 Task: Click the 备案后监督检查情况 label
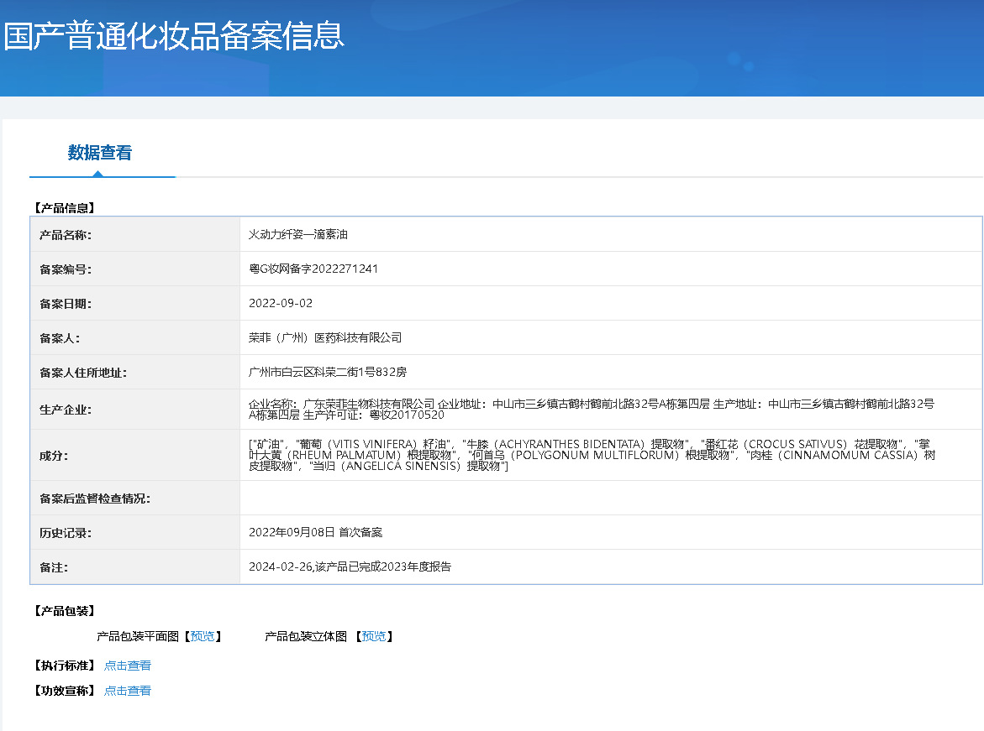click(95, 499)
